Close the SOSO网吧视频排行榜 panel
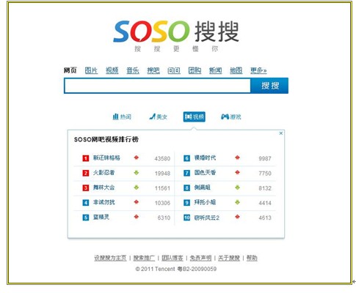The image size is (356, 293). click(x=281, y=133)
